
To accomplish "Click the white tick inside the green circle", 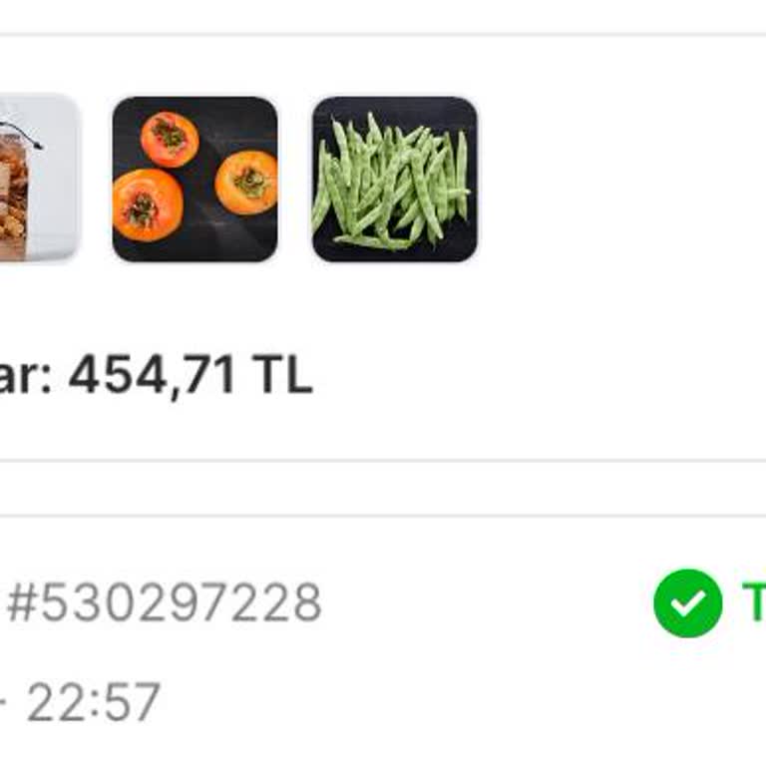I will [x=688, y=603].
